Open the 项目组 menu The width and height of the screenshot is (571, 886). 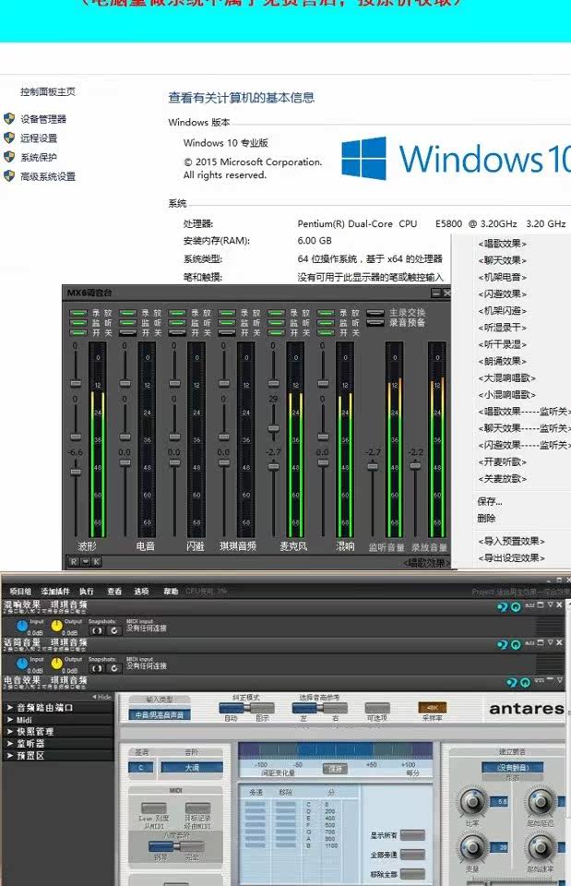tap(20, 592)
